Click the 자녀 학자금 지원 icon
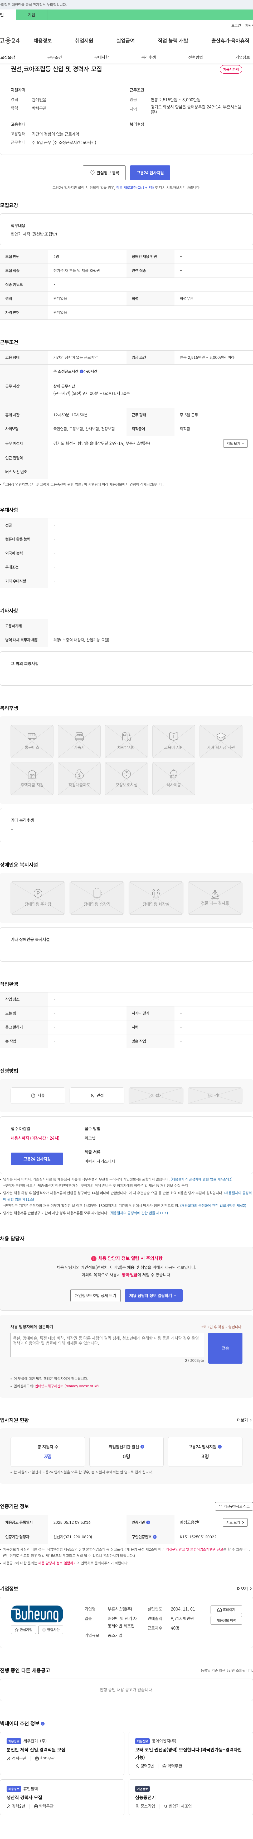253x1839 pixels. (x=221, y=741)
